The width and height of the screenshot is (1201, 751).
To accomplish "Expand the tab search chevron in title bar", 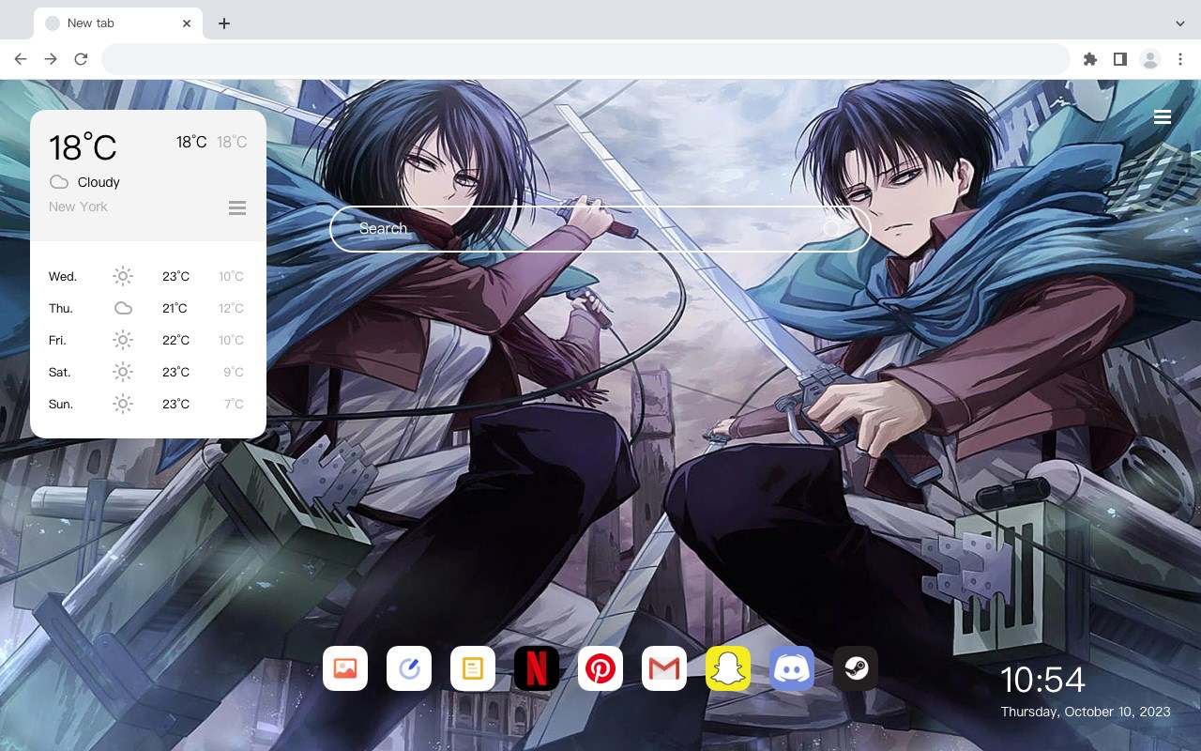I will point(1180,23).
